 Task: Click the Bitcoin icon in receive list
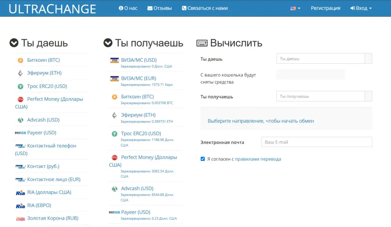[115, 97]
